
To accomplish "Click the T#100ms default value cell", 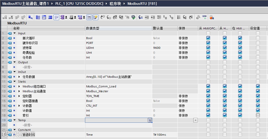I will click(165, 135).
